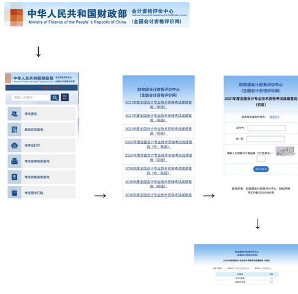Click the certificate icon for 考试合格信息查询
The width and height of the screenshot is (298, 294).
tap(14, 177)
